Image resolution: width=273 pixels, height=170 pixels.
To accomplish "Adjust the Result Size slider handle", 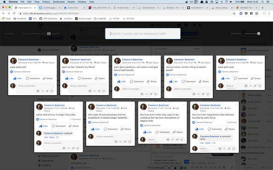I will tap(258, 34).
